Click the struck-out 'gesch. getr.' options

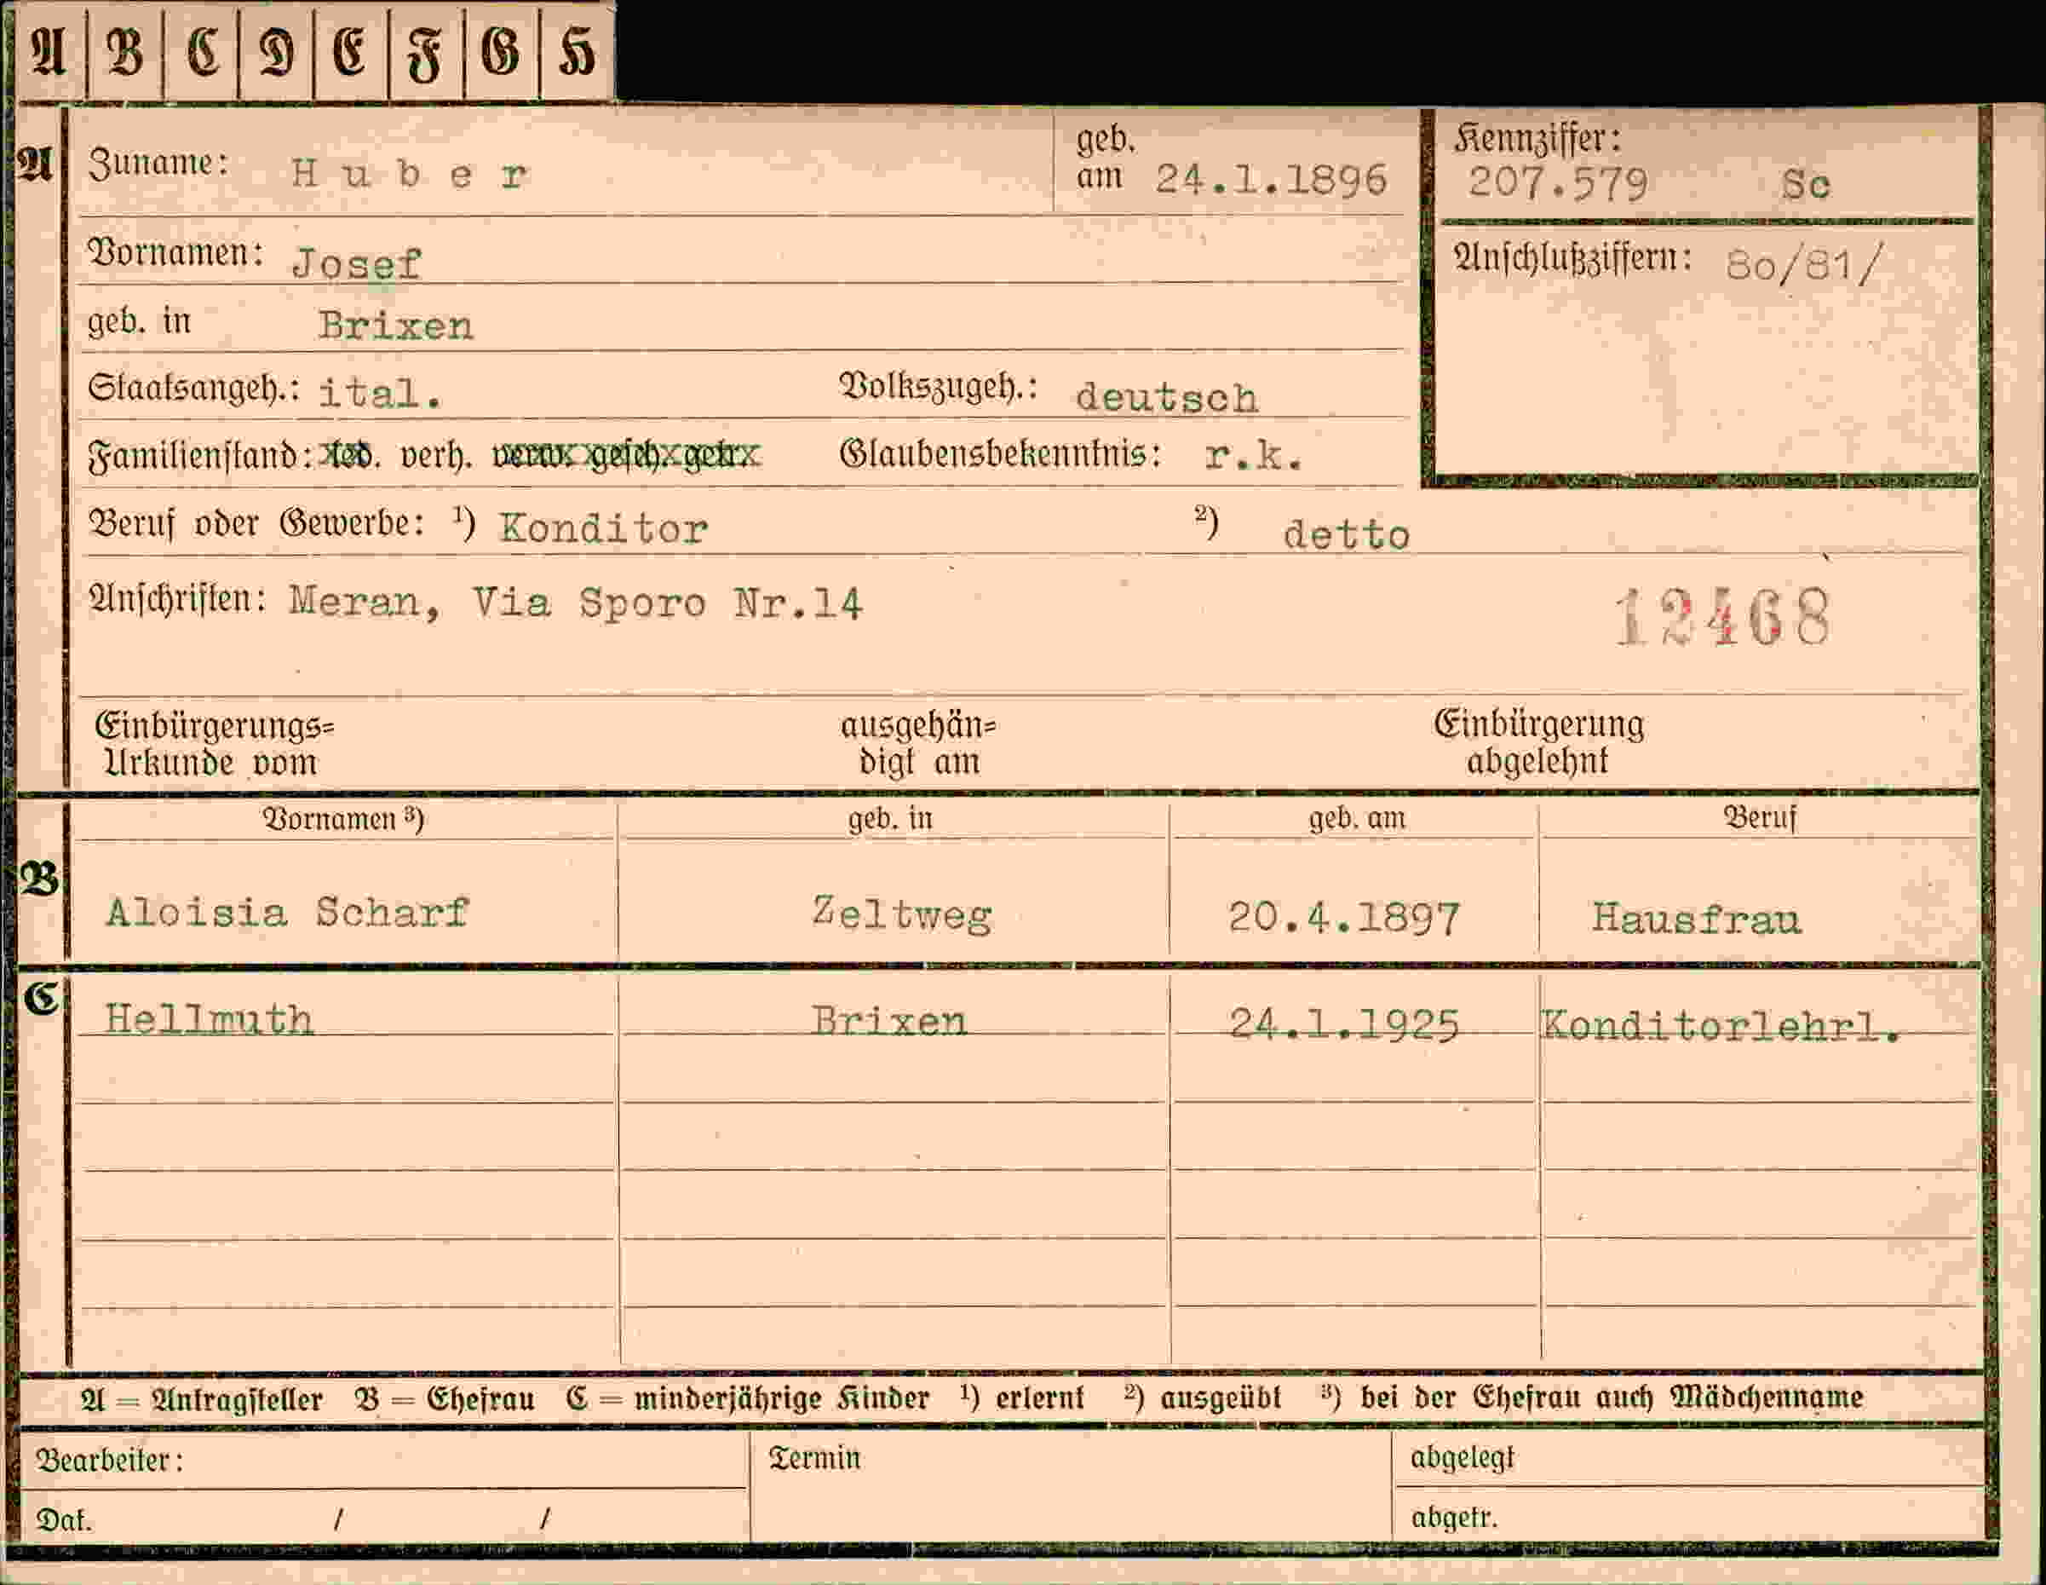point(675,456)
